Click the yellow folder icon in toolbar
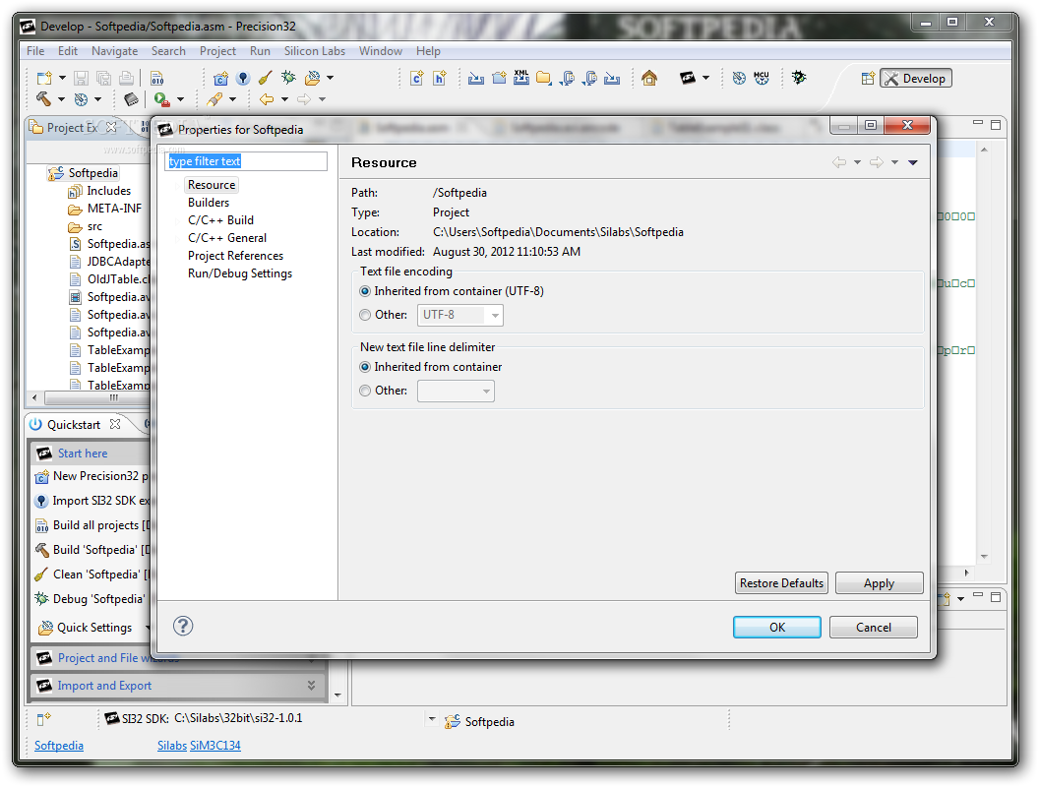This screenshot has height=787, width=1039. (x=544, y=78)
